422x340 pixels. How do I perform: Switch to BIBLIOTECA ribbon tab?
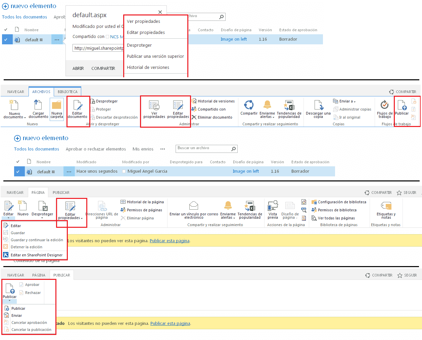tap(67, 92)
